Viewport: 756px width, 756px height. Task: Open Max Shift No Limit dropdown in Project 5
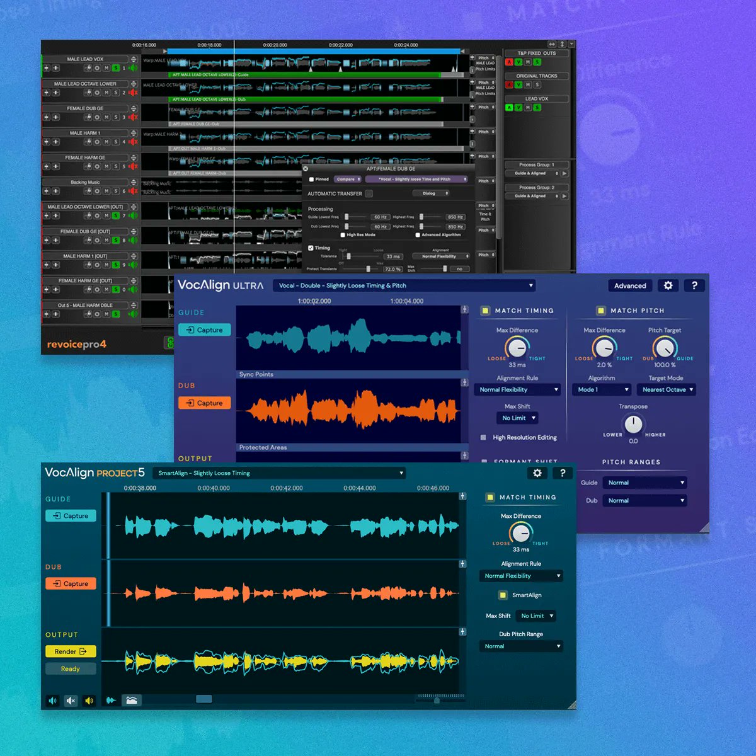536,616
